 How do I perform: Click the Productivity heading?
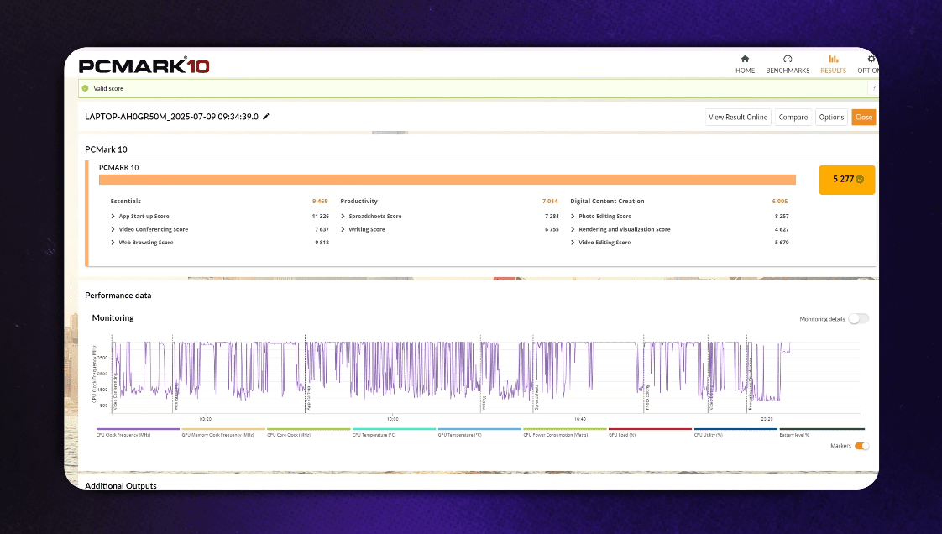[x=358, y=202]
